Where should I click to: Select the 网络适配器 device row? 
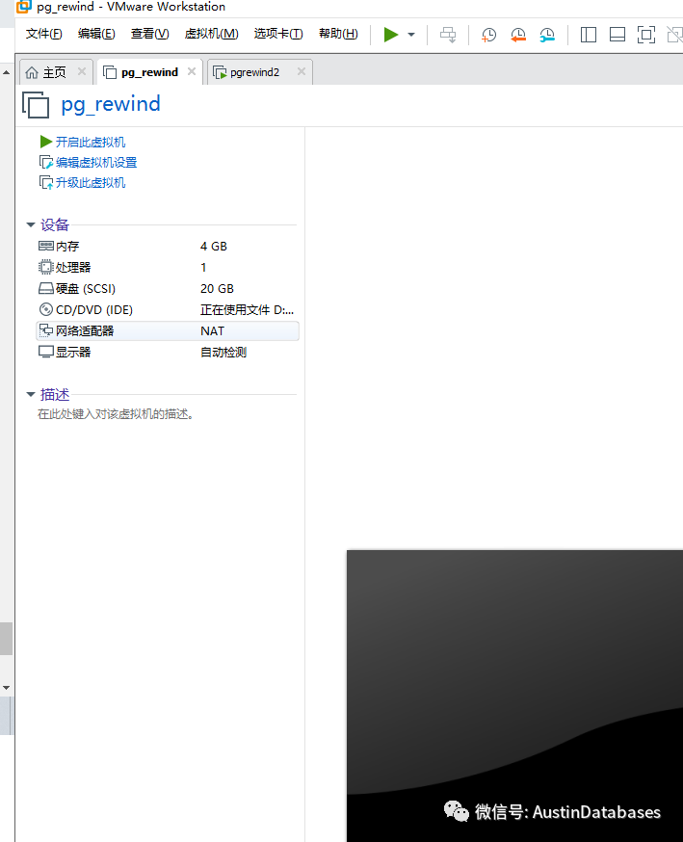167,331
